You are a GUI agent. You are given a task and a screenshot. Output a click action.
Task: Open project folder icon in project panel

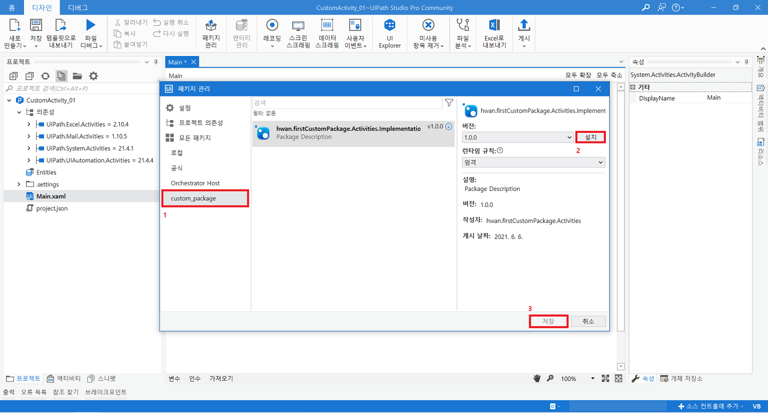click(77, 76)
